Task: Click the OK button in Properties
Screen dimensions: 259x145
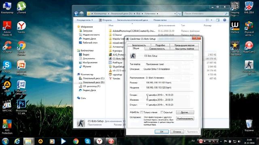Action: [x=161, y=132]
